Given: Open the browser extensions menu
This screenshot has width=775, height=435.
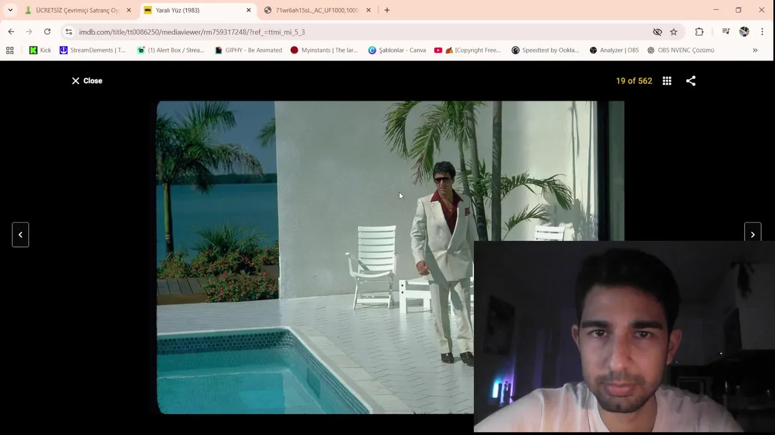Looking at the screenshot, I should [x=699, y=32].
